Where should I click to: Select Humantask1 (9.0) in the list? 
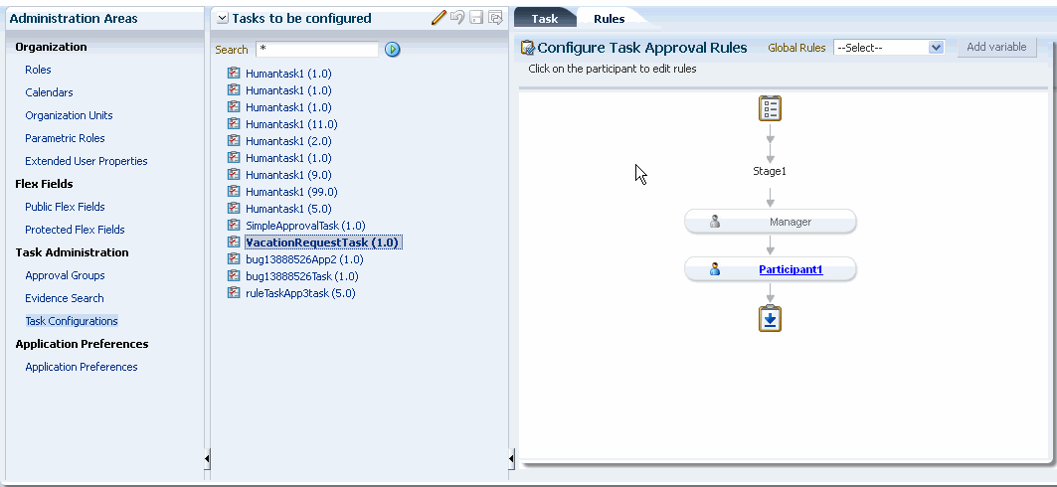pos(288,175)
